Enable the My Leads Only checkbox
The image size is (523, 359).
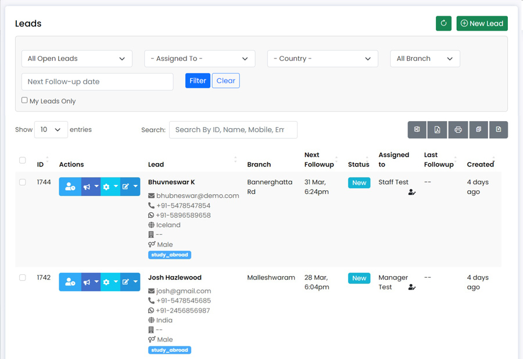tap(24, 100)
